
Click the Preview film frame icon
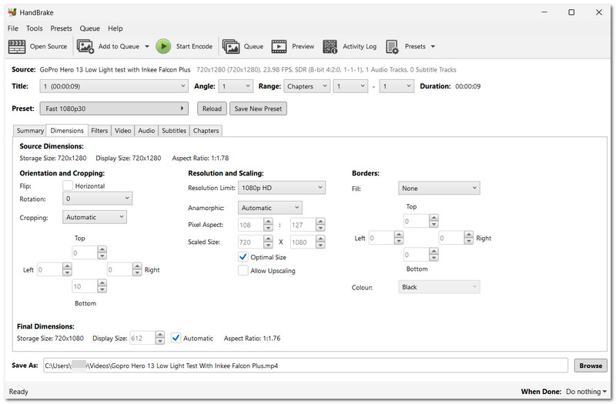click(x=279, y=46)
